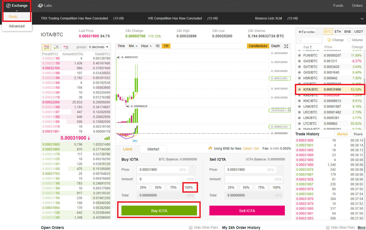This screenshot has width=366, height=230.
Task: Click search magnifier in pair search box
Action: (x=299, y=40)
